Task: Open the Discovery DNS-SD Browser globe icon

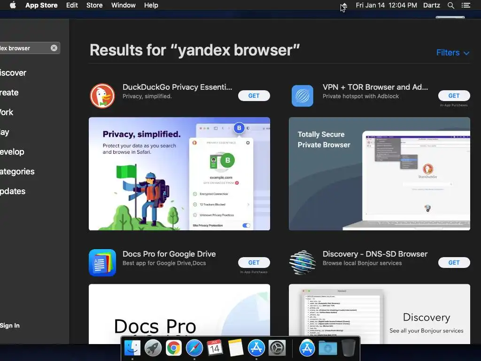Action: tap(303, 262)
